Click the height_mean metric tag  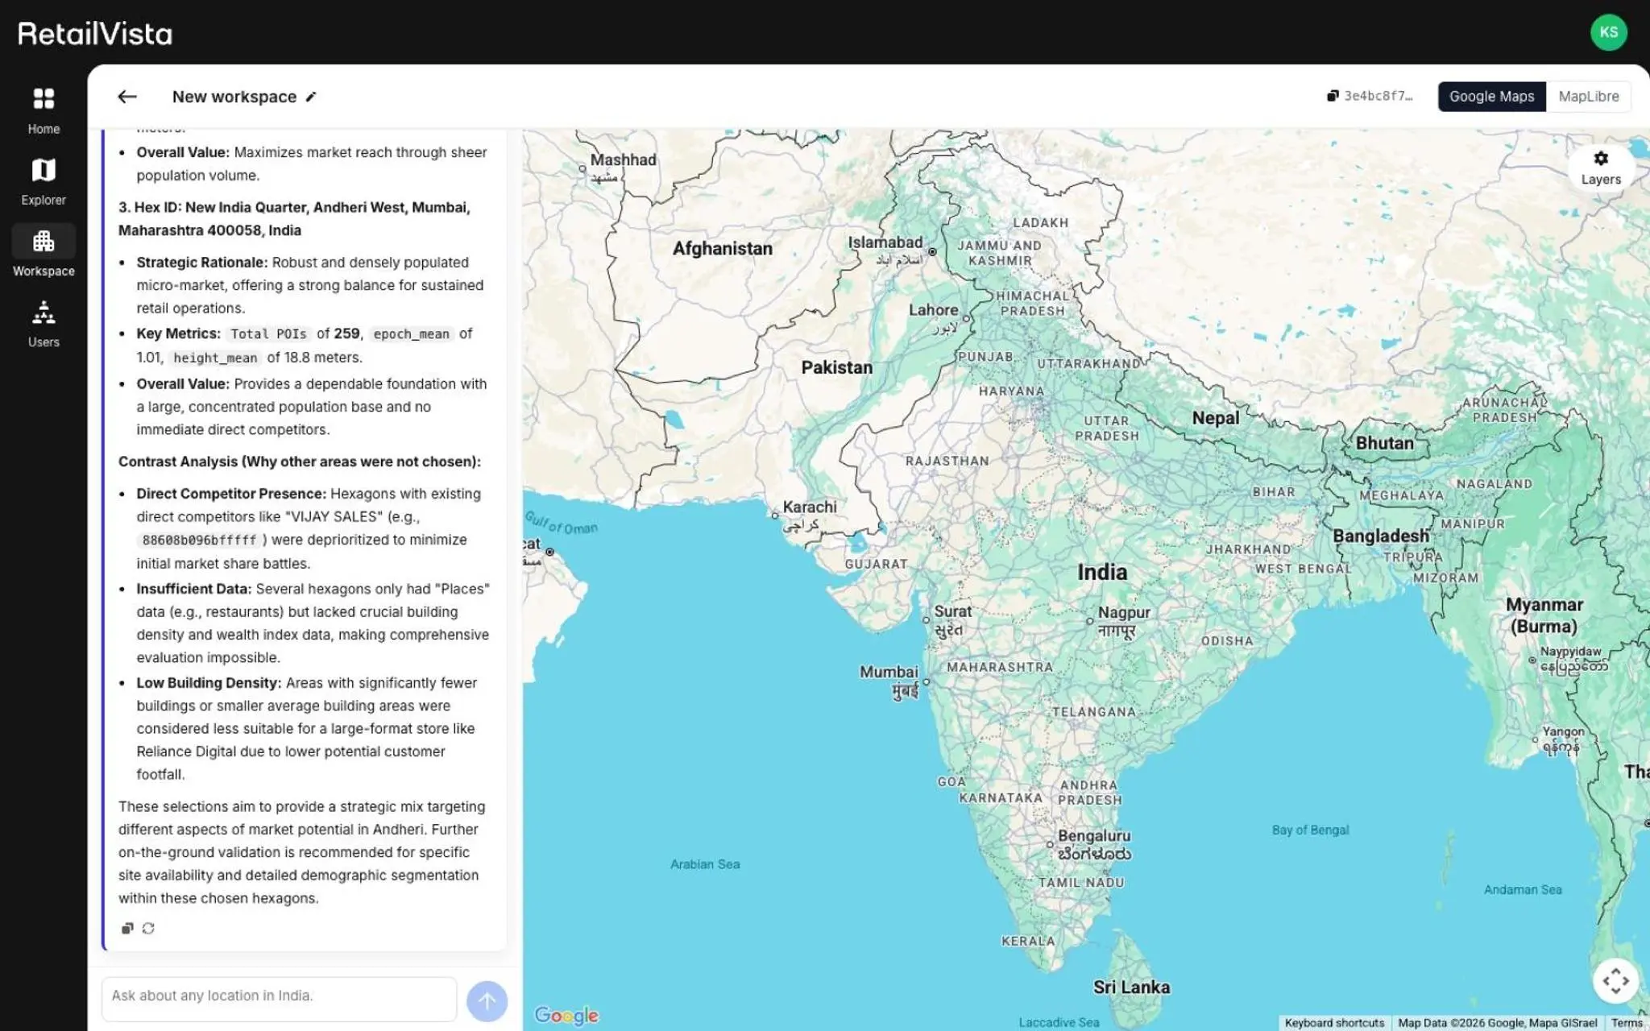pos(215,358)
